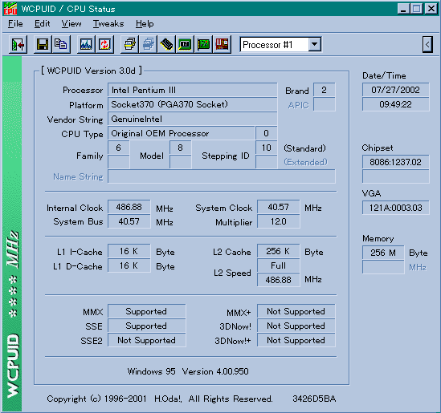Select the Processor #1 combo box field
This screenshot has height=413, width=441.
click(280, 44)
